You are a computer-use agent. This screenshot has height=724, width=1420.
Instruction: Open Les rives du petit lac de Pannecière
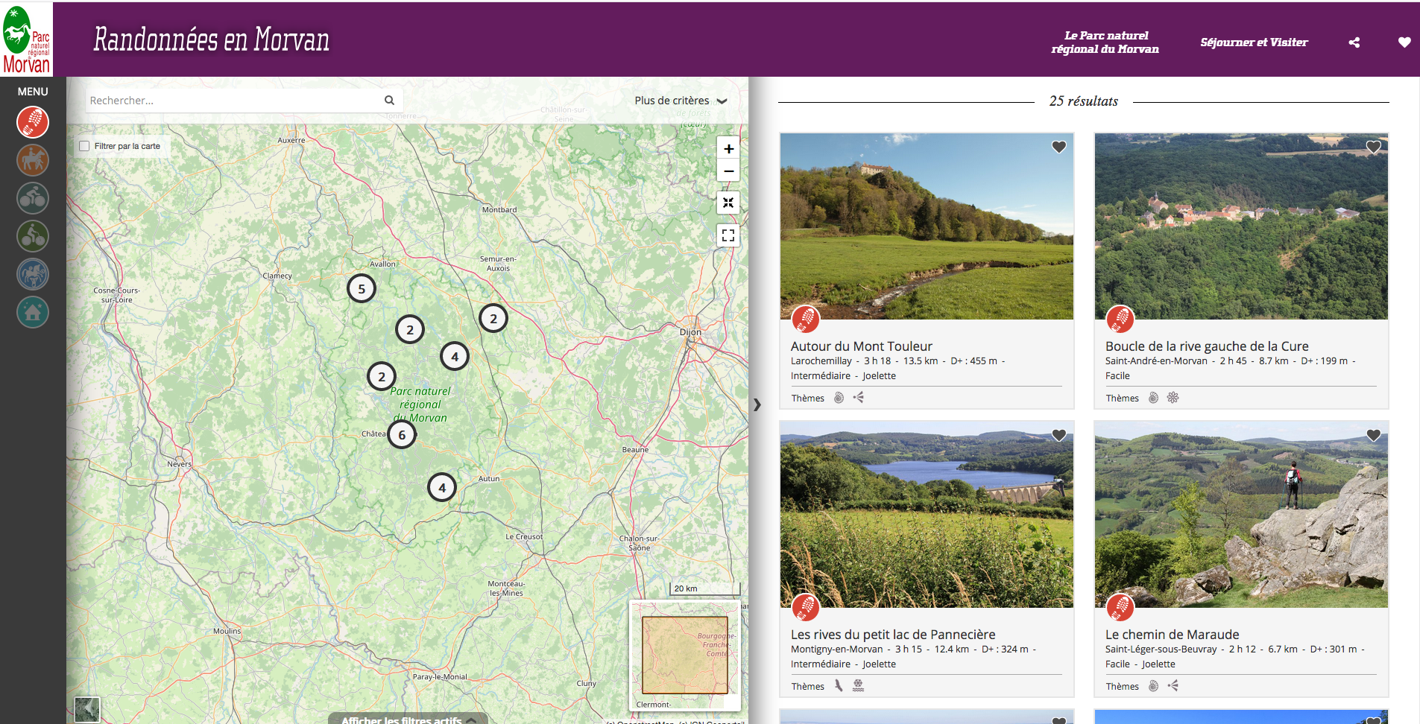click(893, 635)
